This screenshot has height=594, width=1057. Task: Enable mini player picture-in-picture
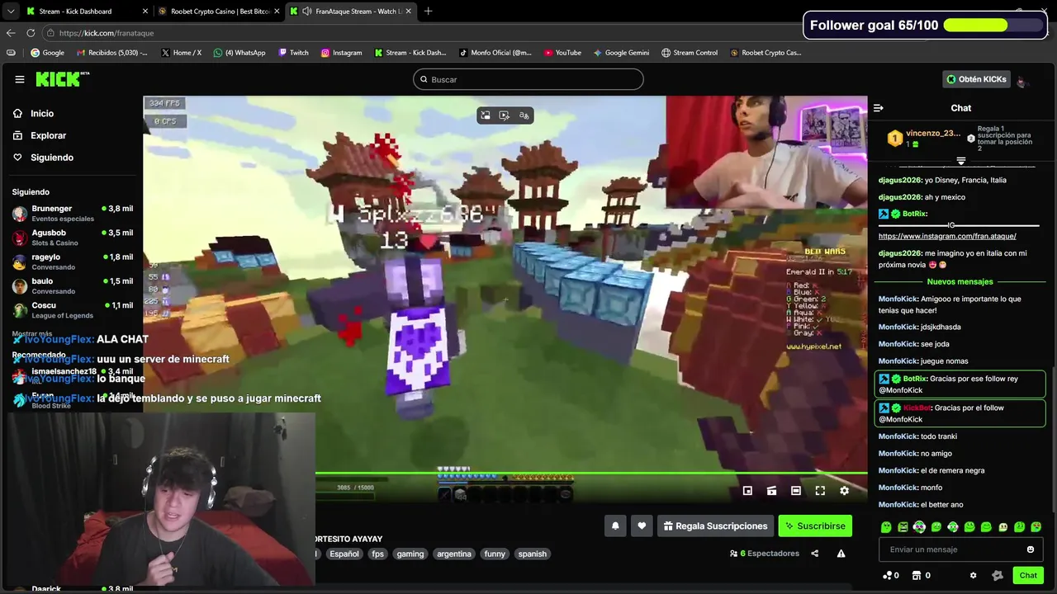[x=747, y=491]
